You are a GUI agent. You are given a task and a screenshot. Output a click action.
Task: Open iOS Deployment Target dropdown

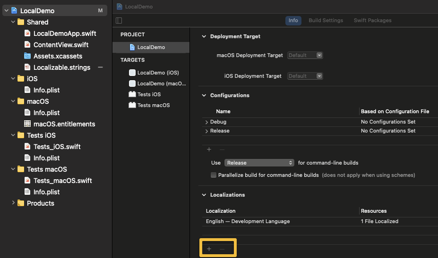(305, 76)
